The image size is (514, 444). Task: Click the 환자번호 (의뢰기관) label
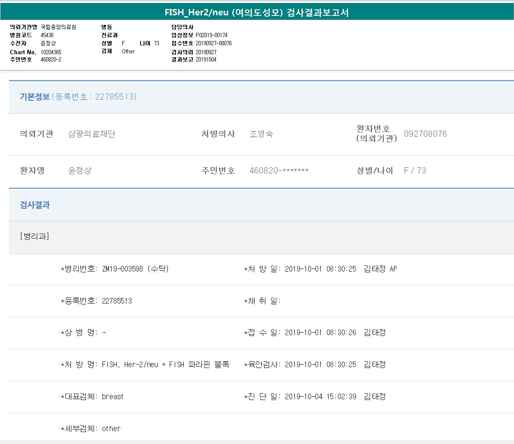(x=377, y=133)
